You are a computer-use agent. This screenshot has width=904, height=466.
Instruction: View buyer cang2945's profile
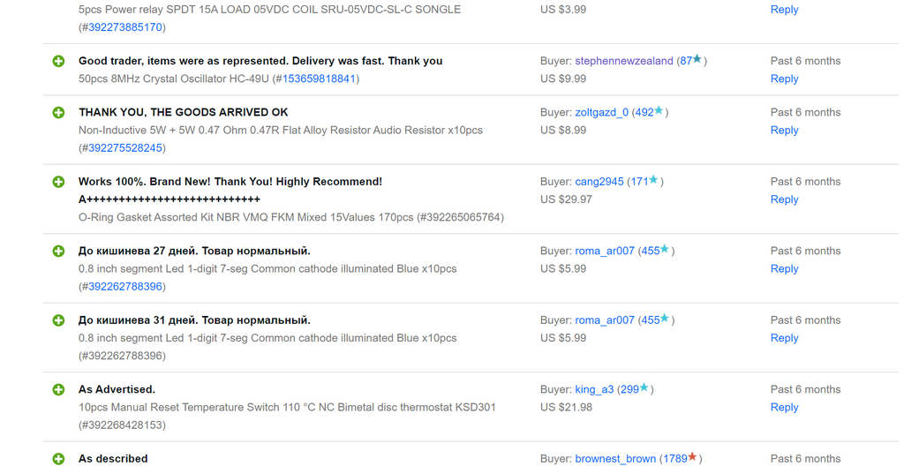click(x=599, y=182)
